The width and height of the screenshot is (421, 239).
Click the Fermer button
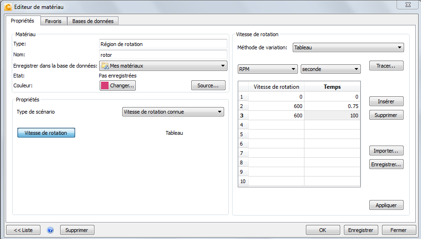(x=399, y=230)
